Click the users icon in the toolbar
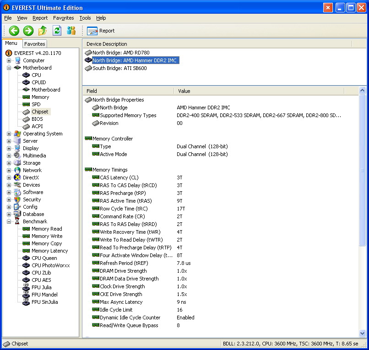The height and width of the screenshot is (350, 369). click(x=71, y=31)
